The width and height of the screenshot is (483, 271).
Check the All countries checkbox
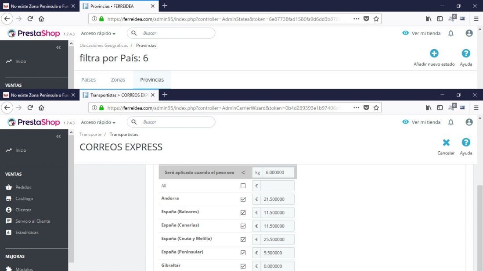[x=243, y=186]
